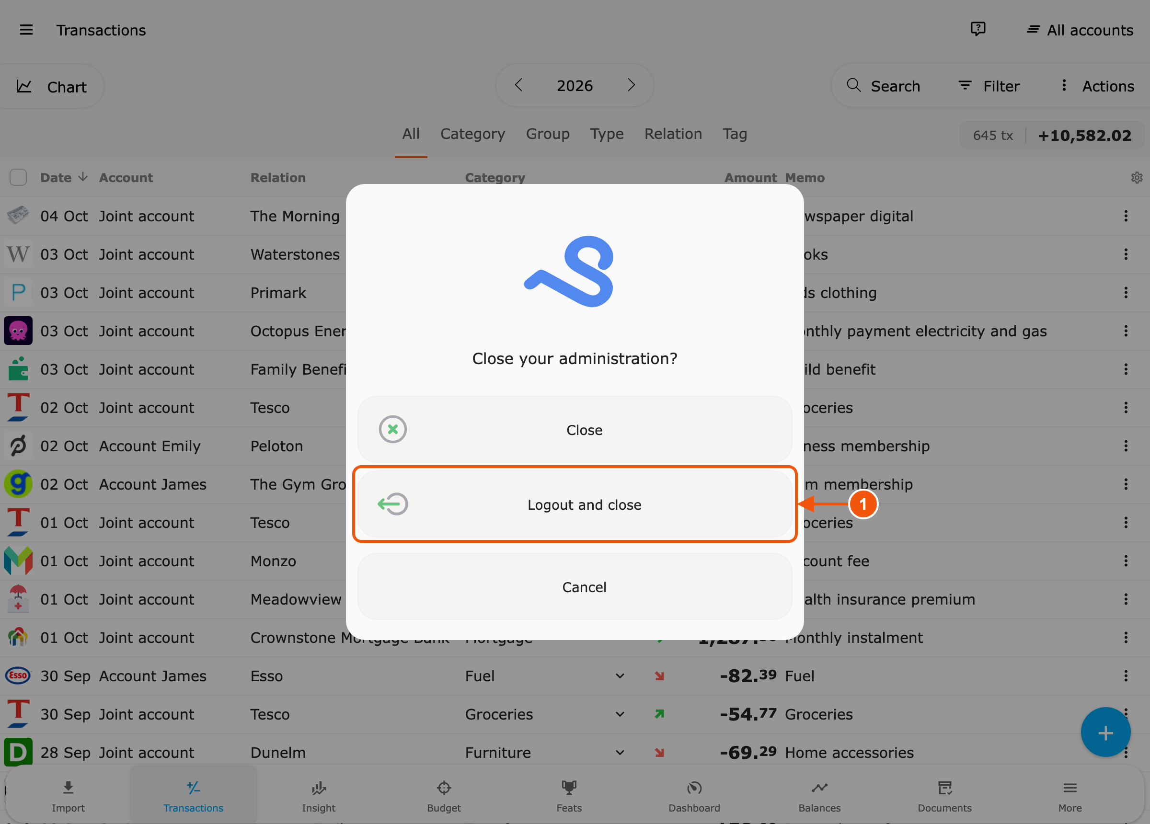Switch to the Type tab
This screenshot has width=1150, height=824.
(607, 134)
